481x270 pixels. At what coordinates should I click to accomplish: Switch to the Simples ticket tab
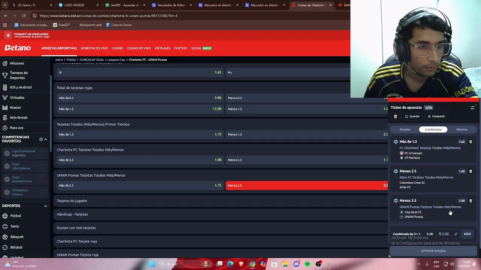(405, 130)
